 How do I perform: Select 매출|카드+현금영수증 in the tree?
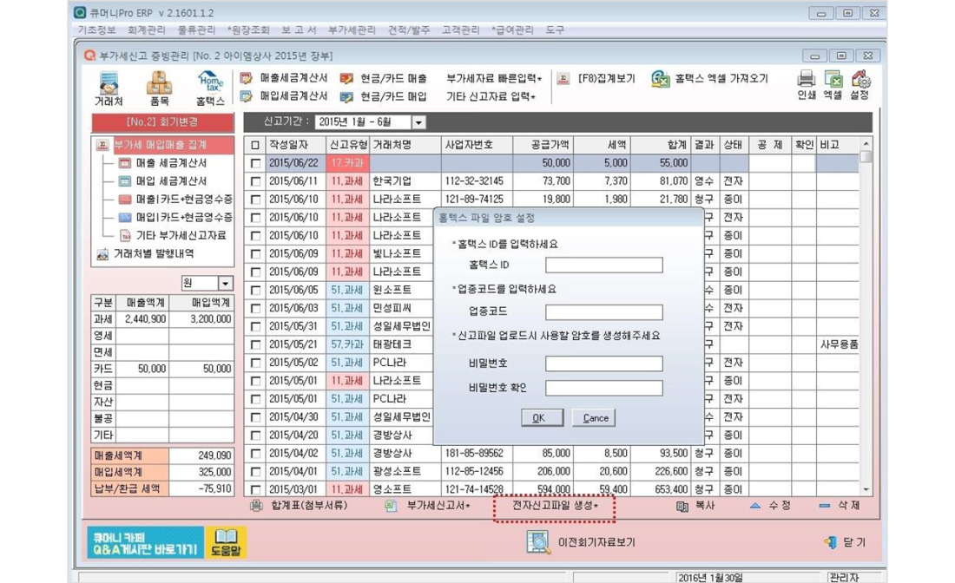tap(175, 199)
